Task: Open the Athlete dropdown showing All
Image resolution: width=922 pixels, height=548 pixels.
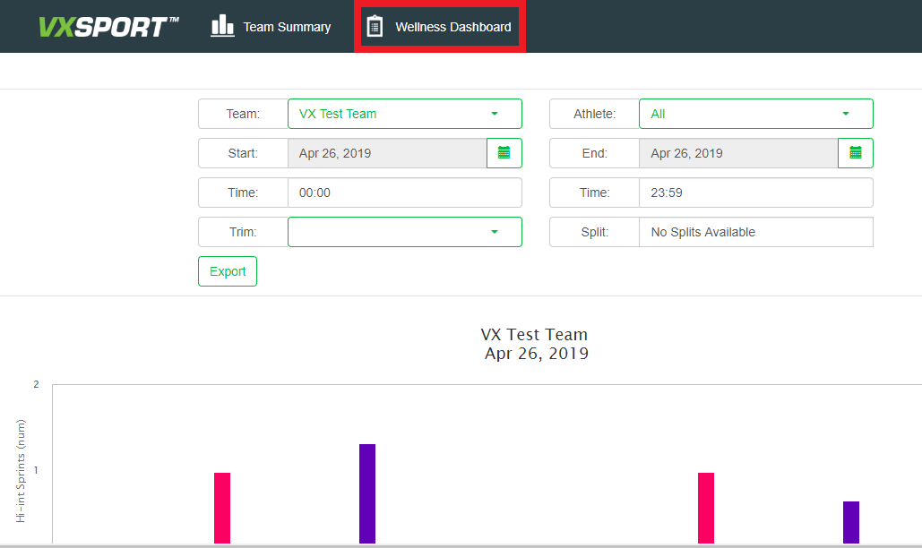Action: 755,114
